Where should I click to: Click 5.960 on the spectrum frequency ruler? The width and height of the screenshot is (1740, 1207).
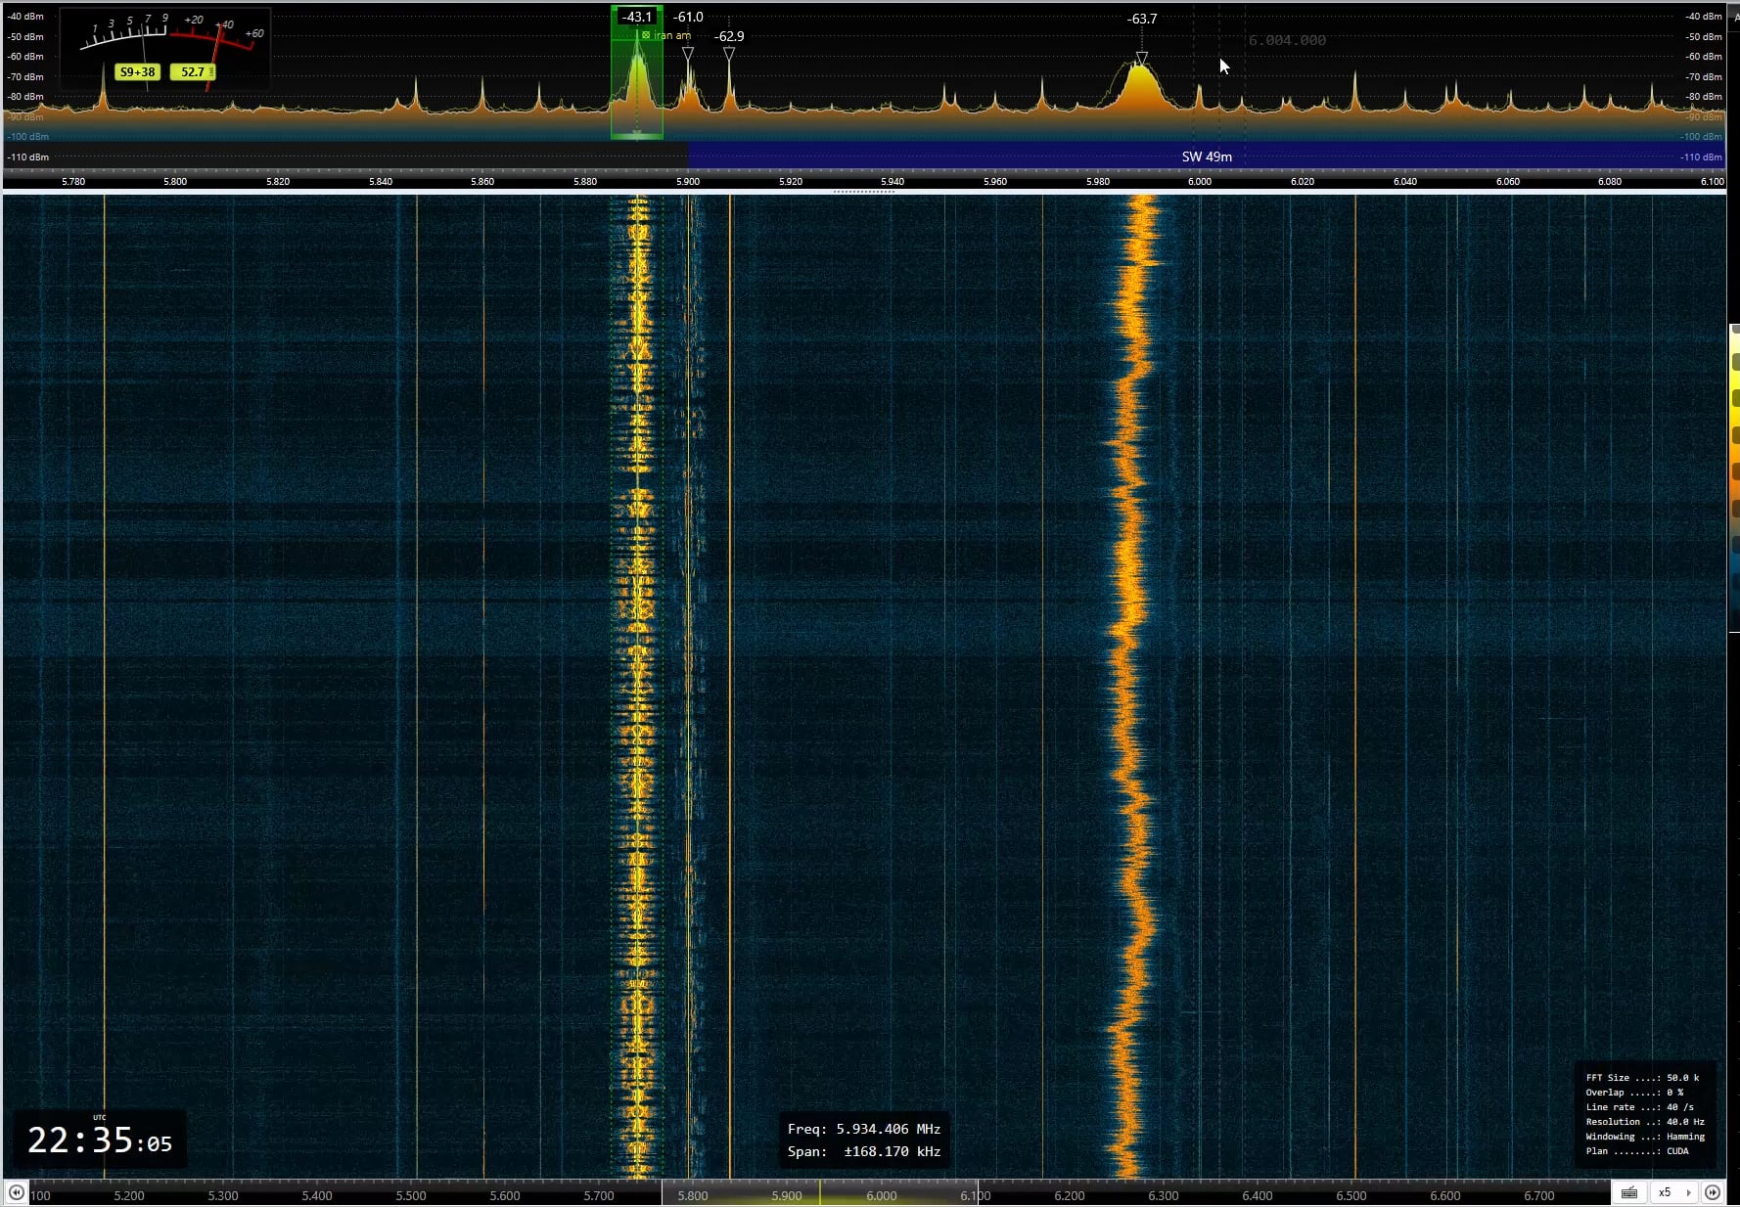[994, 181]
